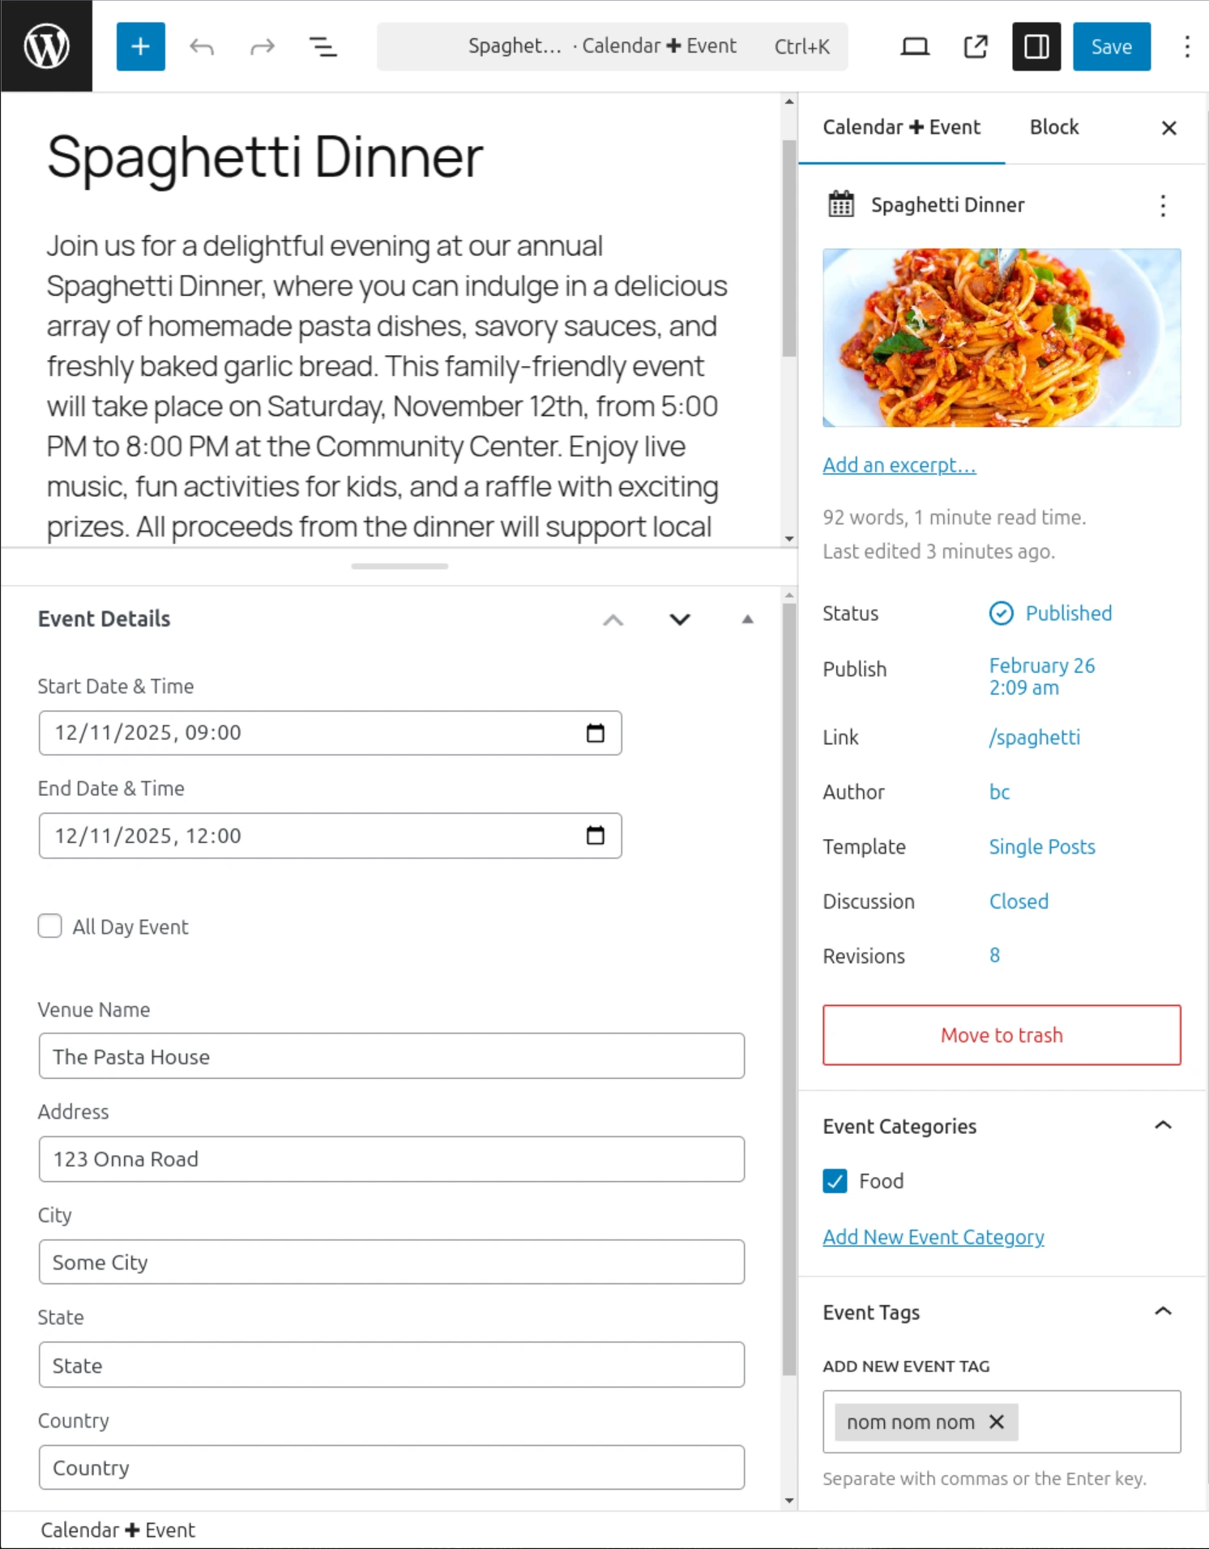Open the block inserter plus button

(x=140, y=46)
